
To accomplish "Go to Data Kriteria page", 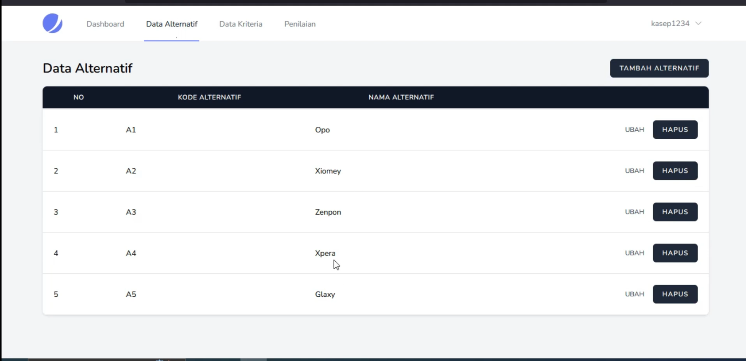I will [241, 24].
